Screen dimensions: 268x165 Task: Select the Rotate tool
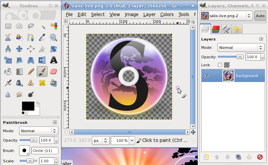click(53, 49)
